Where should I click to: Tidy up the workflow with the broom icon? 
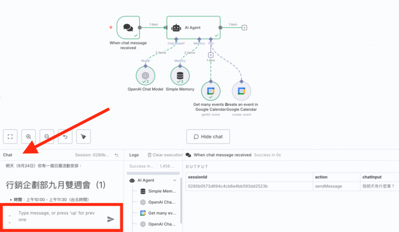tap(83, 136)
